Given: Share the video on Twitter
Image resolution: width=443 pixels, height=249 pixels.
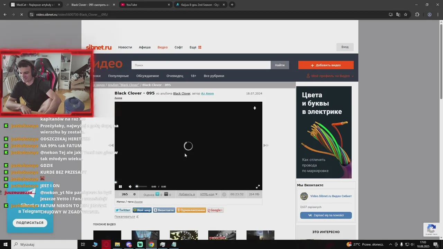Looking at the screenshot, I should [x=123, y=210].
